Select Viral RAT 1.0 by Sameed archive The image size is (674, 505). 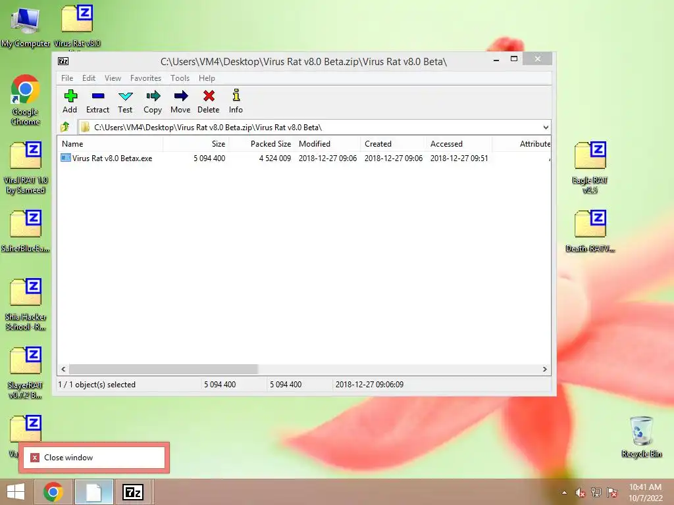(26, 168)
